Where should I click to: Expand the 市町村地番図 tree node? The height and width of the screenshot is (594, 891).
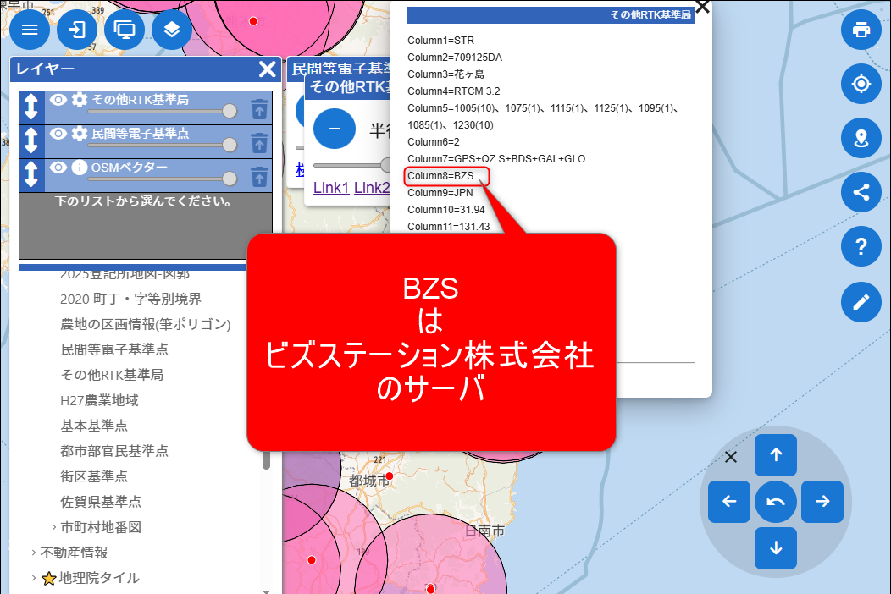click(54, 527)
